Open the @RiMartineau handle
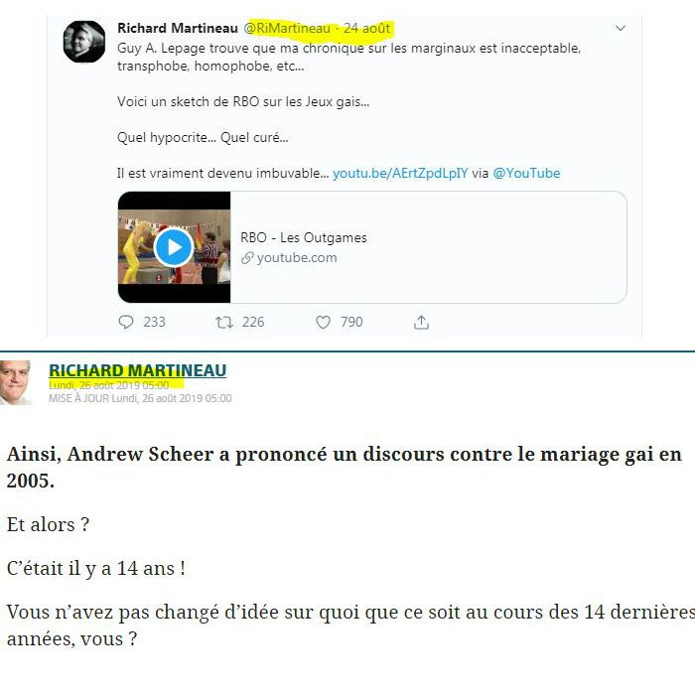 (x=287, y=29)
